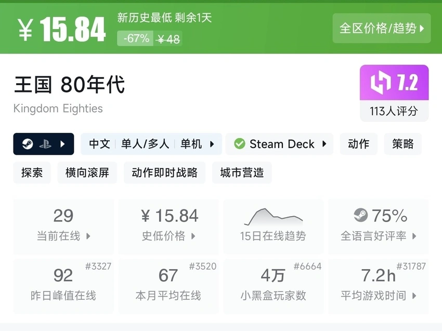Select the 横向滚屏 tag
This screenshot has height=331, width=442.
pos(87,173)
